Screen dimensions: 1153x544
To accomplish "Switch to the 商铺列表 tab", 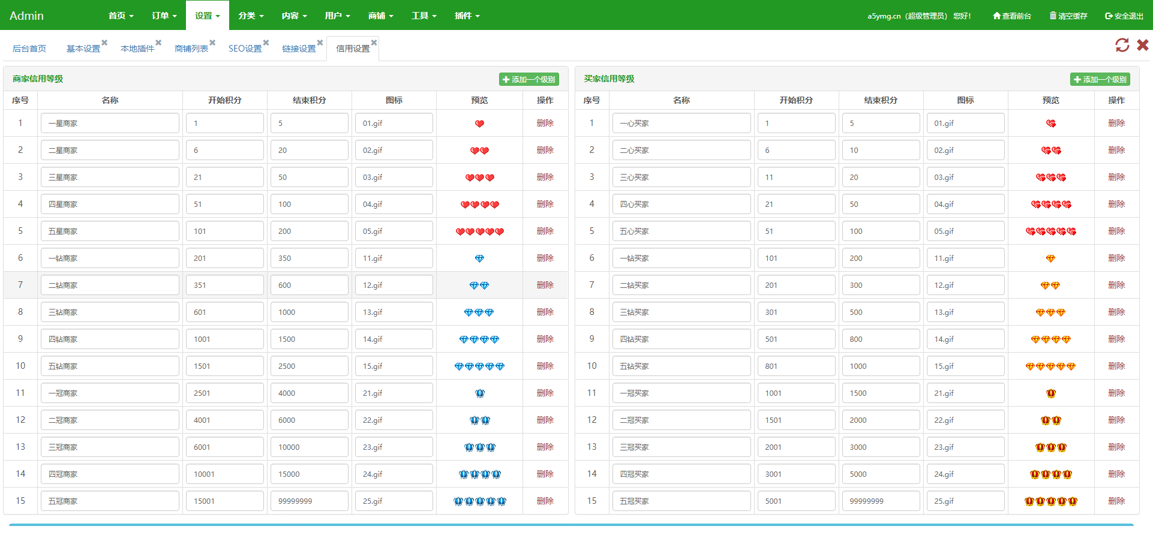I will (191, 49).
